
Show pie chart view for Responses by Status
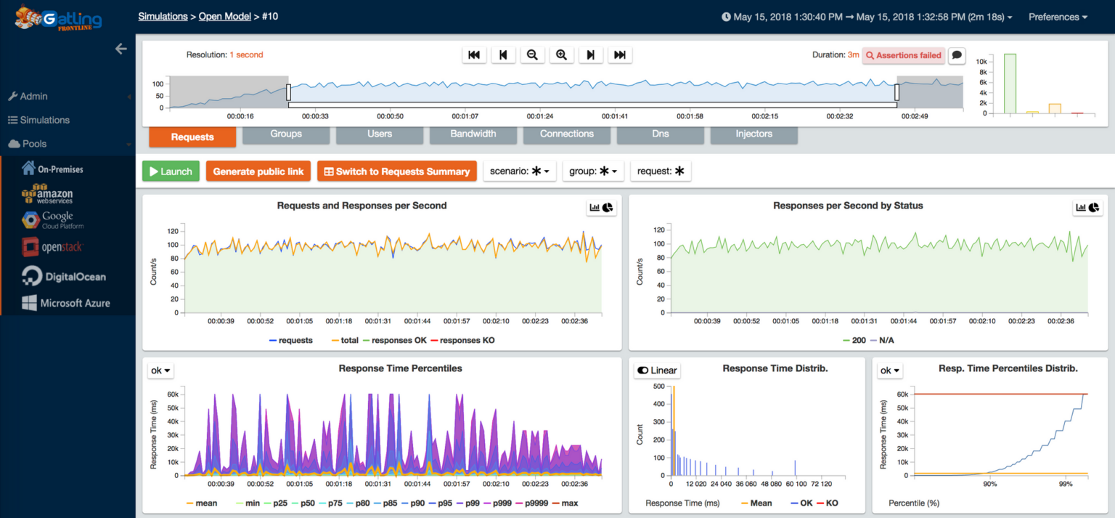1093,207
